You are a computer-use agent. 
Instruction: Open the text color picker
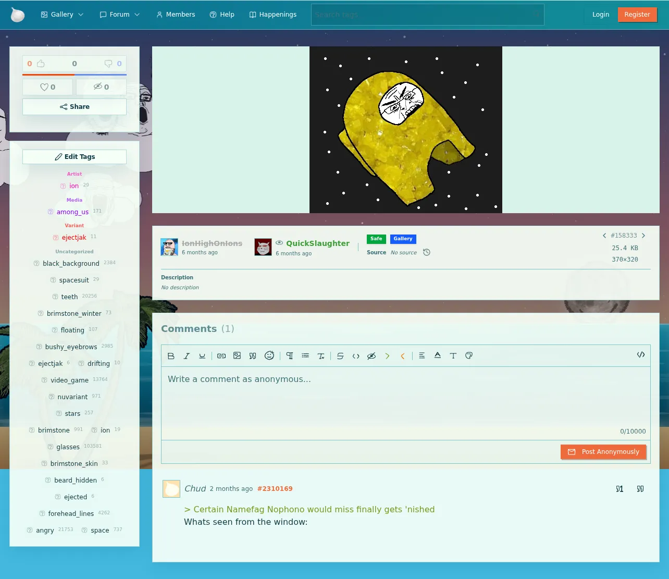[438, 356]
